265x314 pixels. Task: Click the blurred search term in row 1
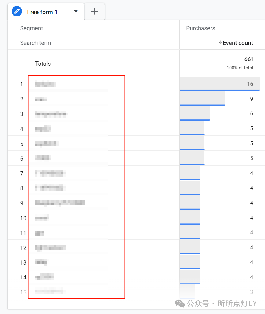pyautogui.click(x=45, y=84)
